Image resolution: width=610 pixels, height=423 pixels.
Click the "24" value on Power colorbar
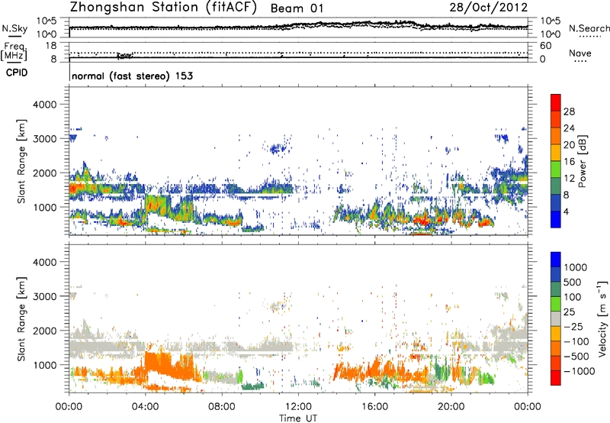[x=569, y=128]
